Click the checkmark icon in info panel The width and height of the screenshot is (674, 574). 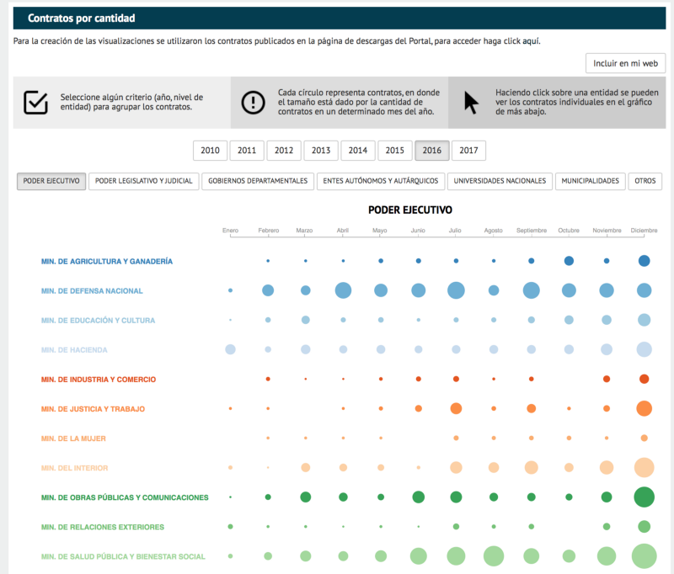[35, 102]
